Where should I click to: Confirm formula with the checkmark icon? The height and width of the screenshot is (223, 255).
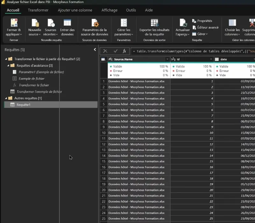click(x=115, y=51)
